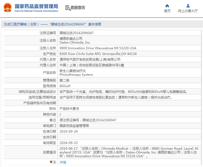The width and height of the screenshot is (203, 167).
Task: Select 8300 Dow Circle Suite 400 address
Action: (x=98, y=54)
